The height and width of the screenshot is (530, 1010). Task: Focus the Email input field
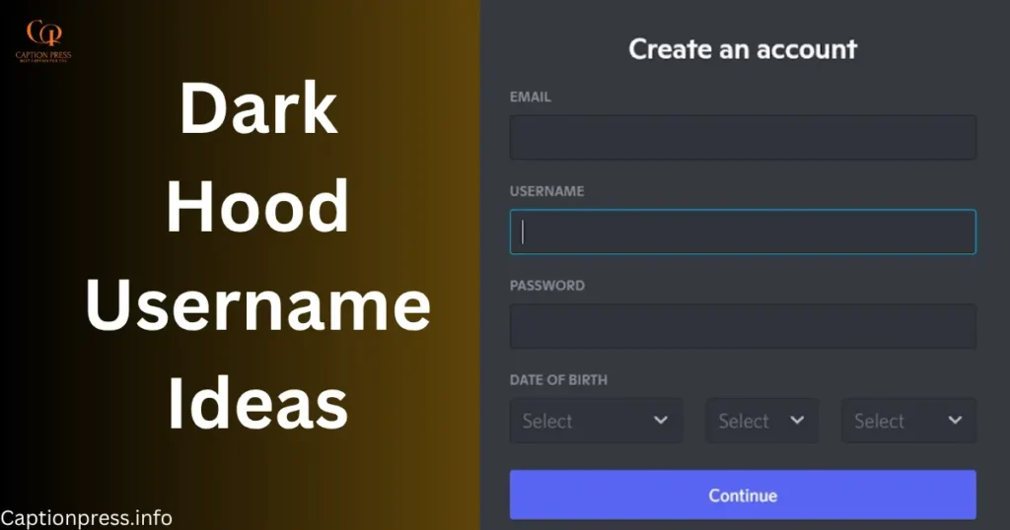[742, 138]
